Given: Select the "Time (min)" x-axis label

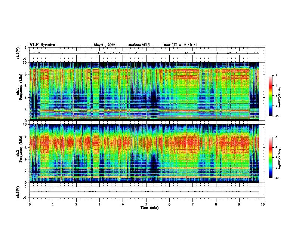Looking at the screenshot, I should point(149,208).
